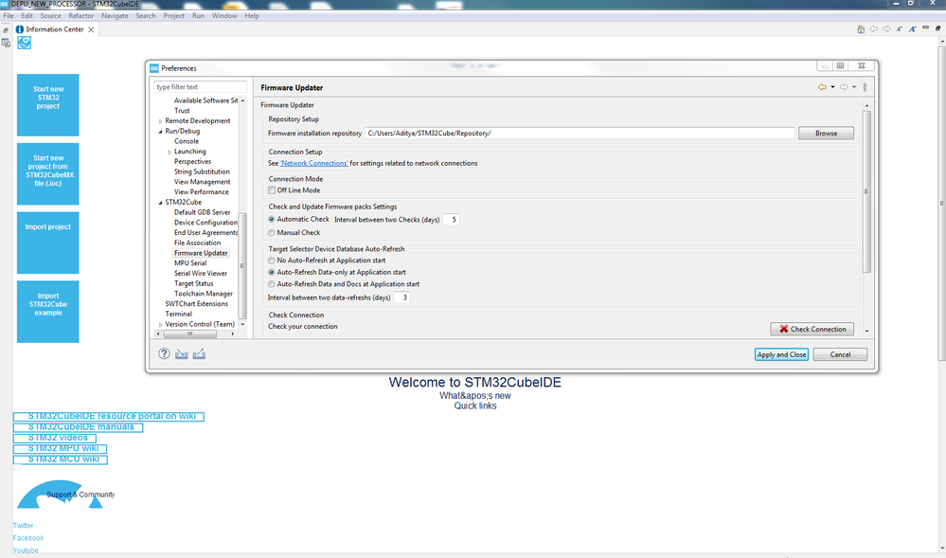
Task: Open the Facebook link
Action: 28,538
